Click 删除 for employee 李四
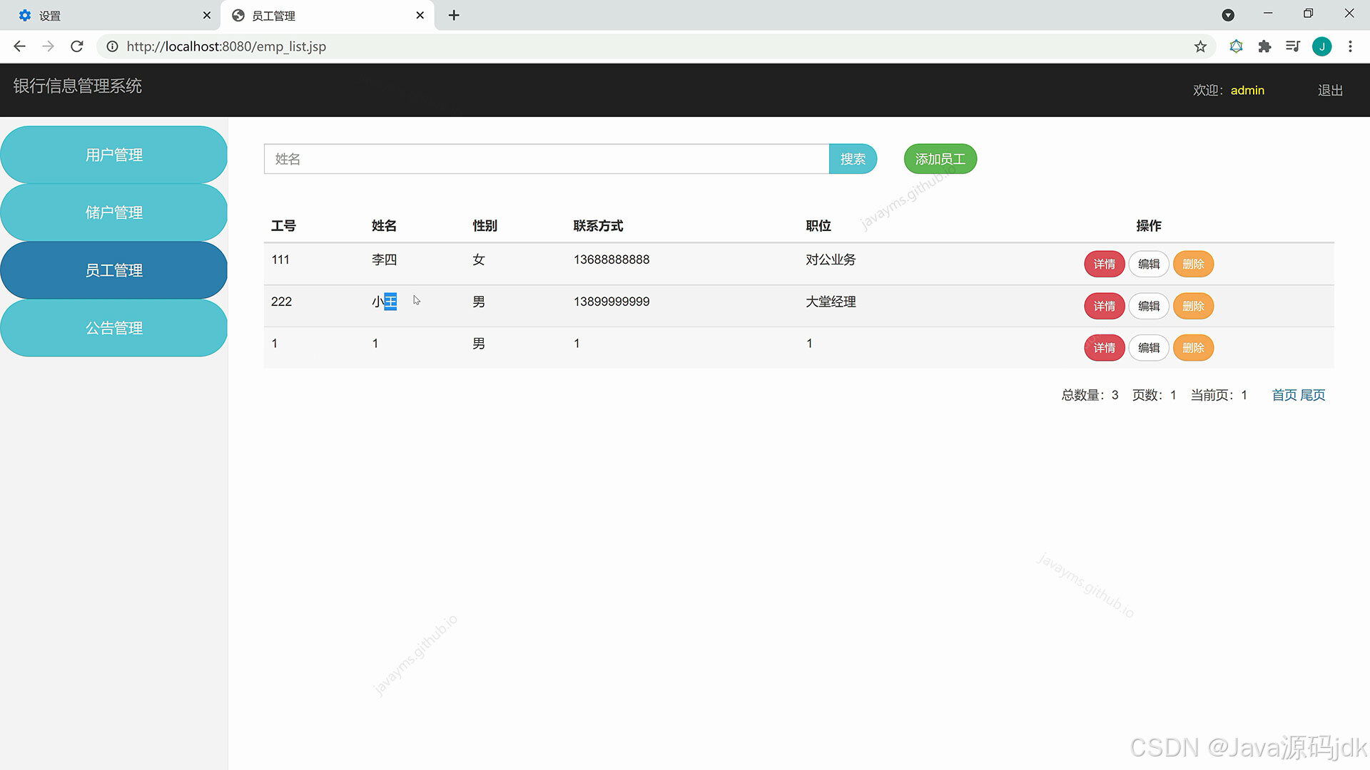 [x=1193, y=264]
